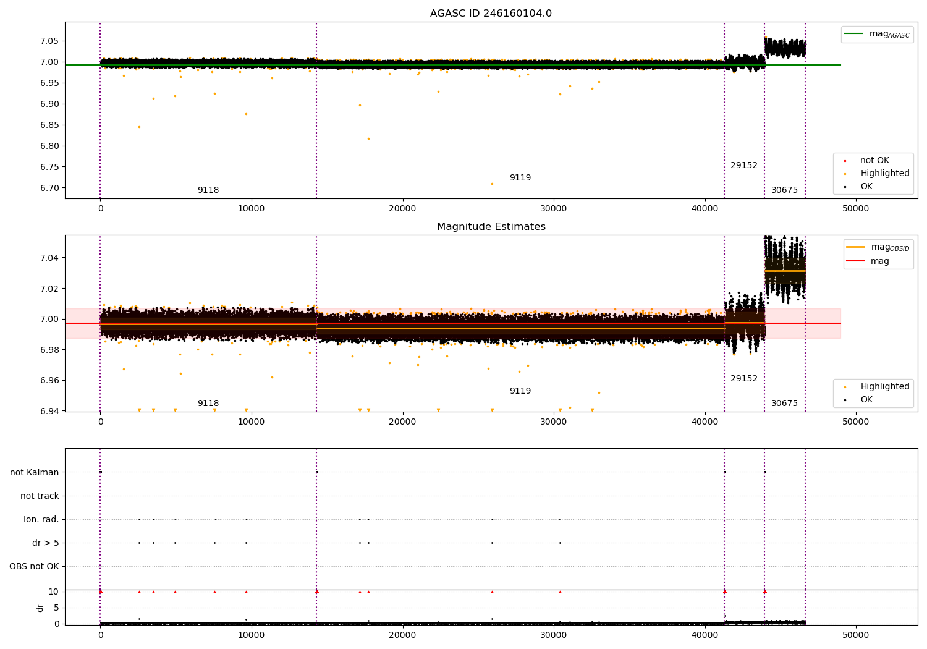Viewport: 927px width, 649px height.
Task: Click x-axis tick 50000 of the bottom plot
Action: coord(856,635)
